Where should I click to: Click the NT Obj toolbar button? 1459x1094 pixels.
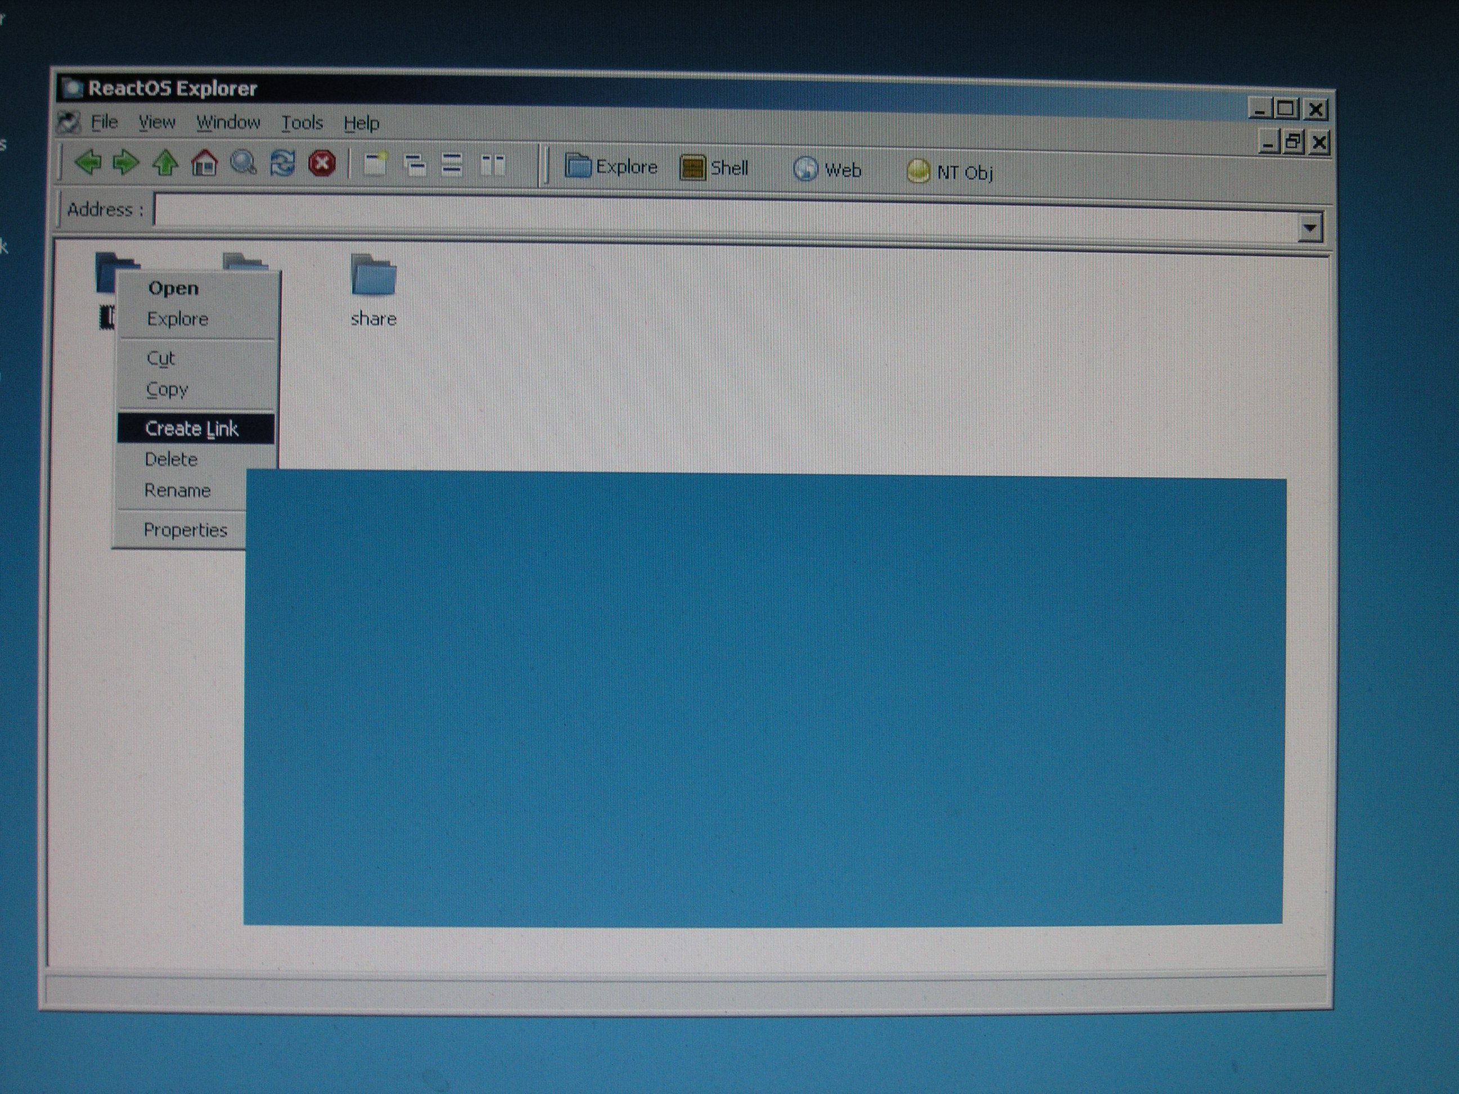pyautogui.click(x=950, y=172)
